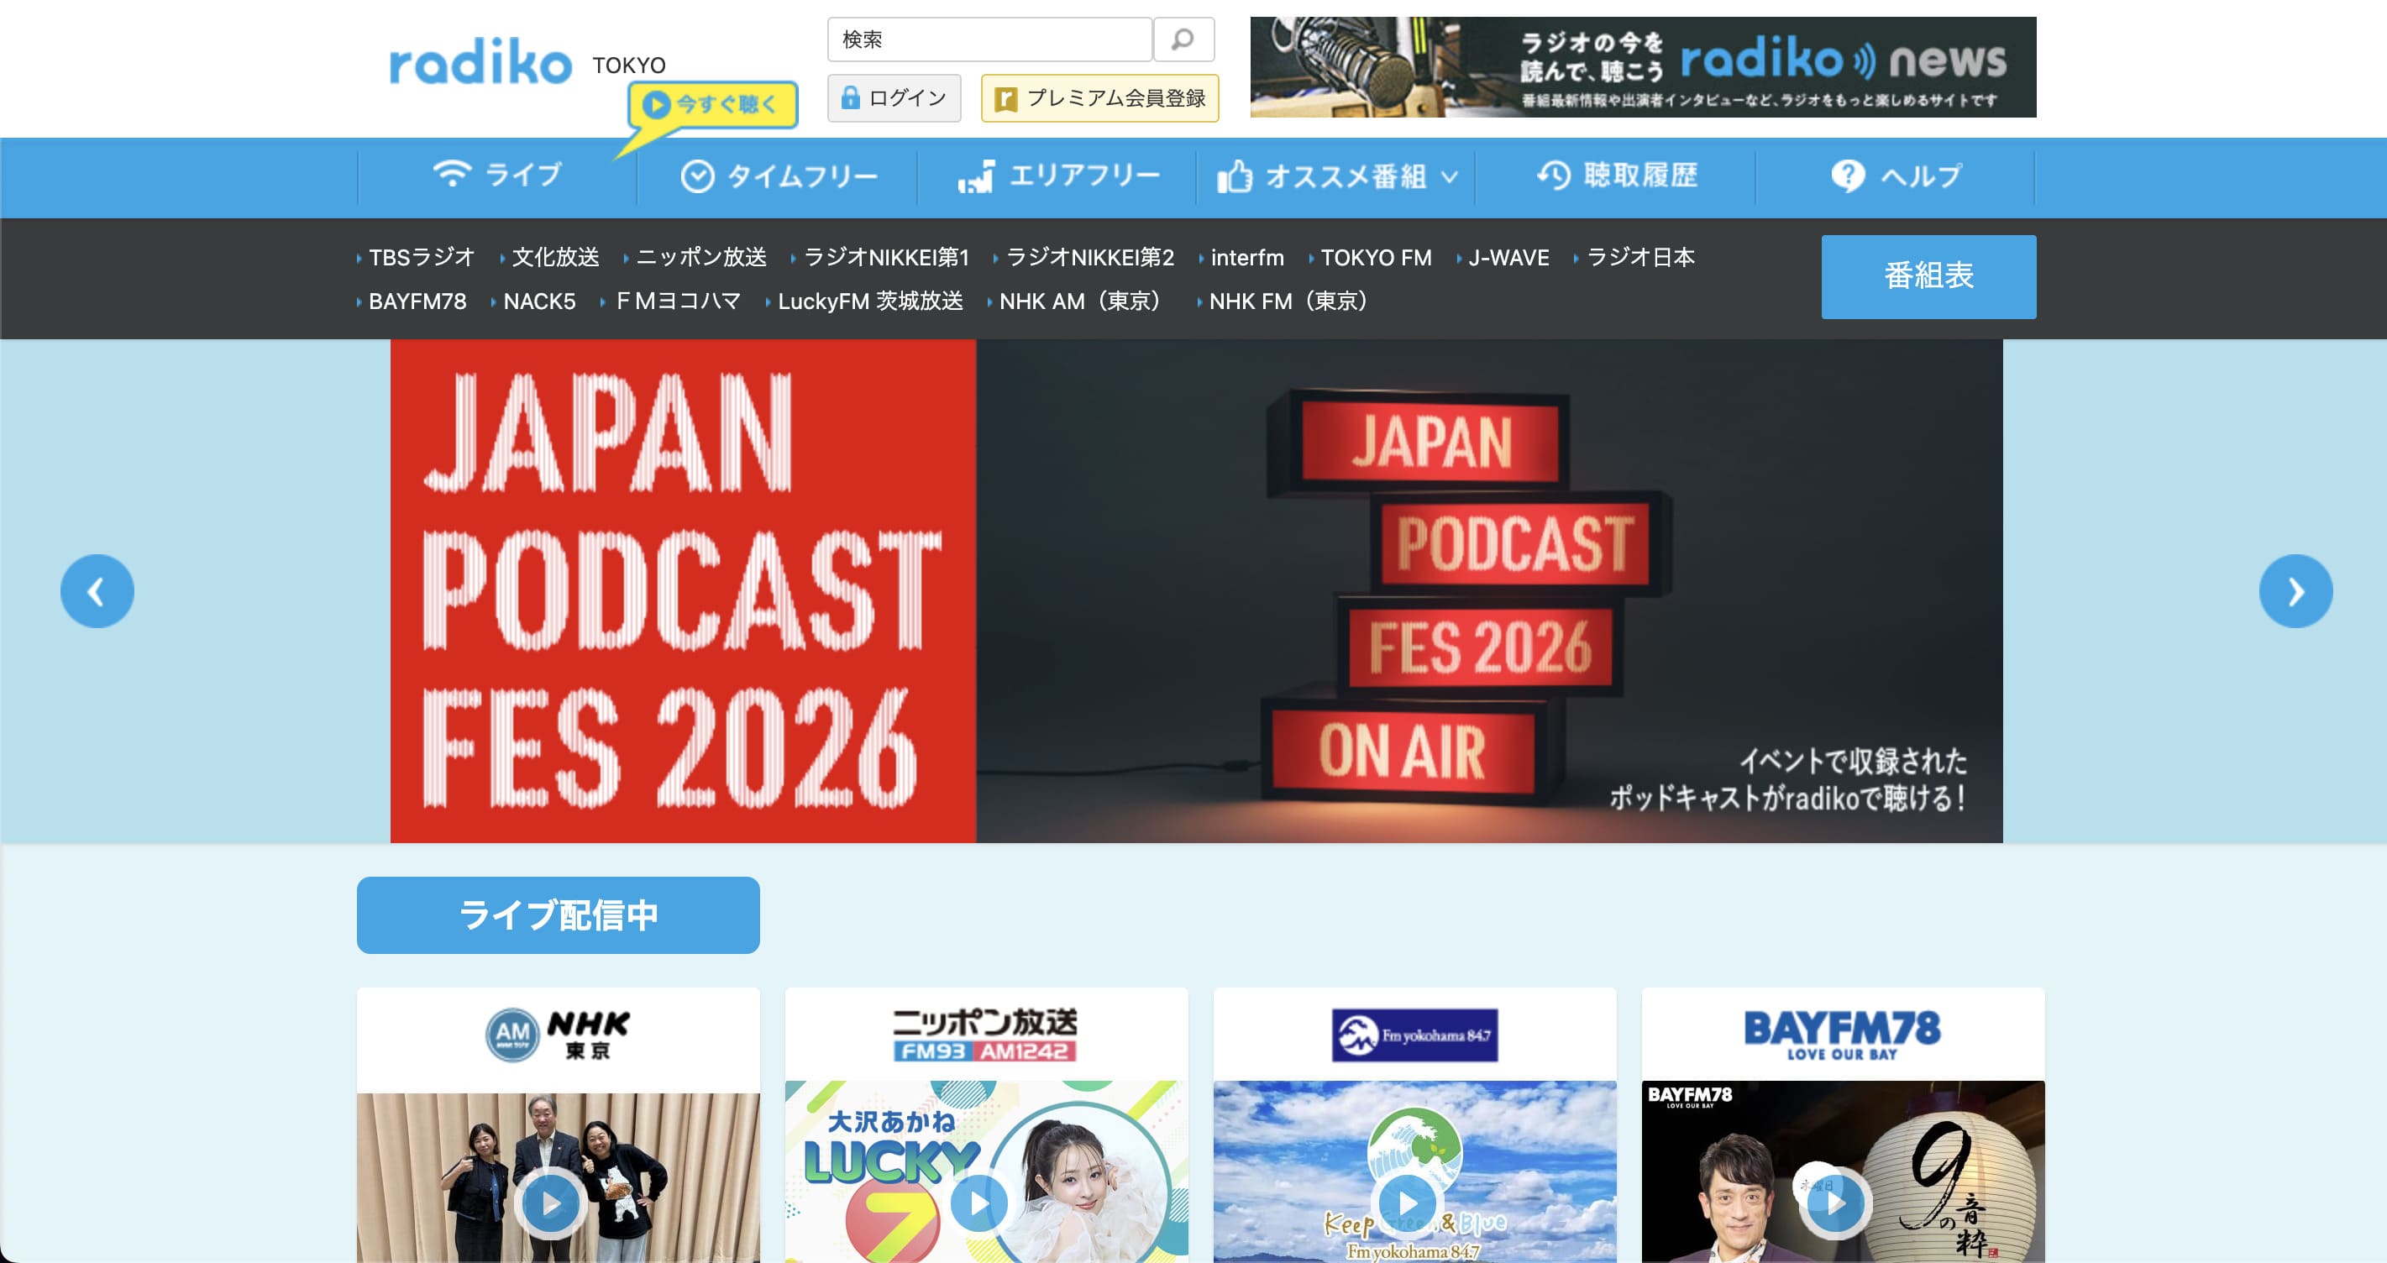Screen dimensions: 2387x1263
Task: Click the ライブ配信中 heading button
Action: [558, 915]
